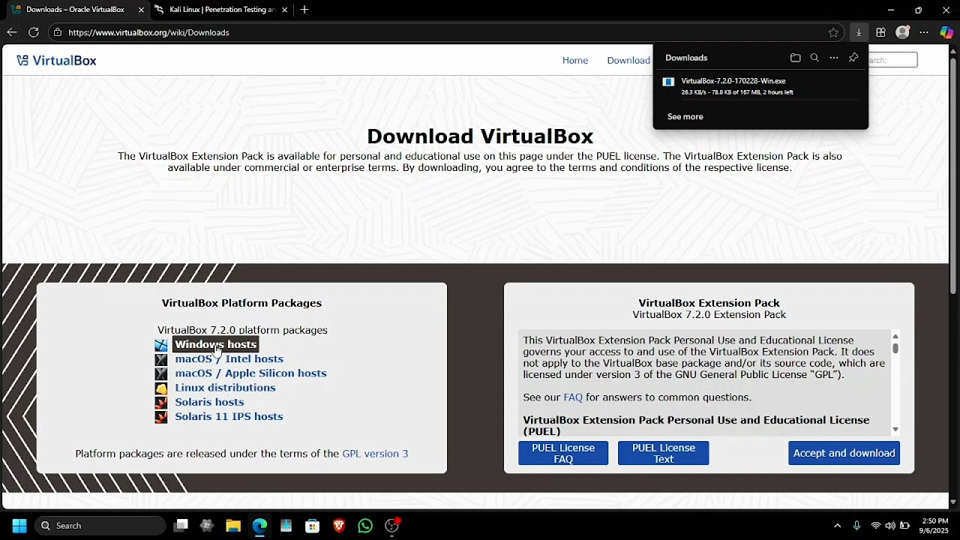Click the VirtualBox logo in the header
Viewport: 960px width, 540px height.
tap(56, 61)
